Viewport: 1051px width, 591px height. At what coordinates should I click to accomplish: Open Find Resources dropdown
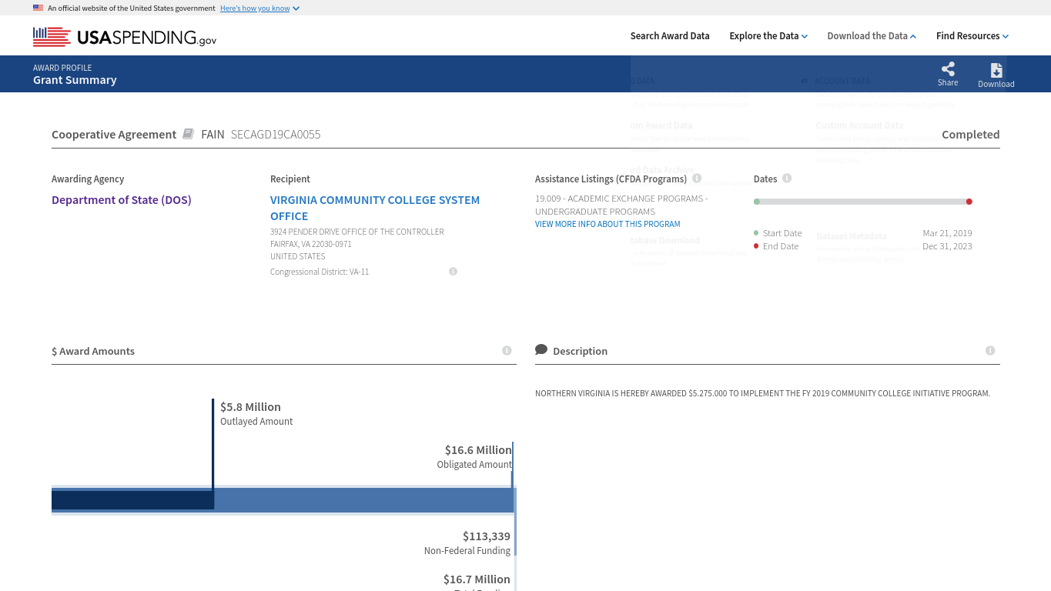tap(972, 35)
